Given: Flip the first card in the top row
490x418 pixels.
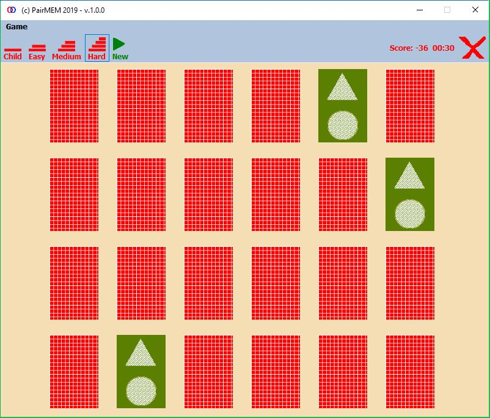Looking at the screenshot, I should coord(74,106).
